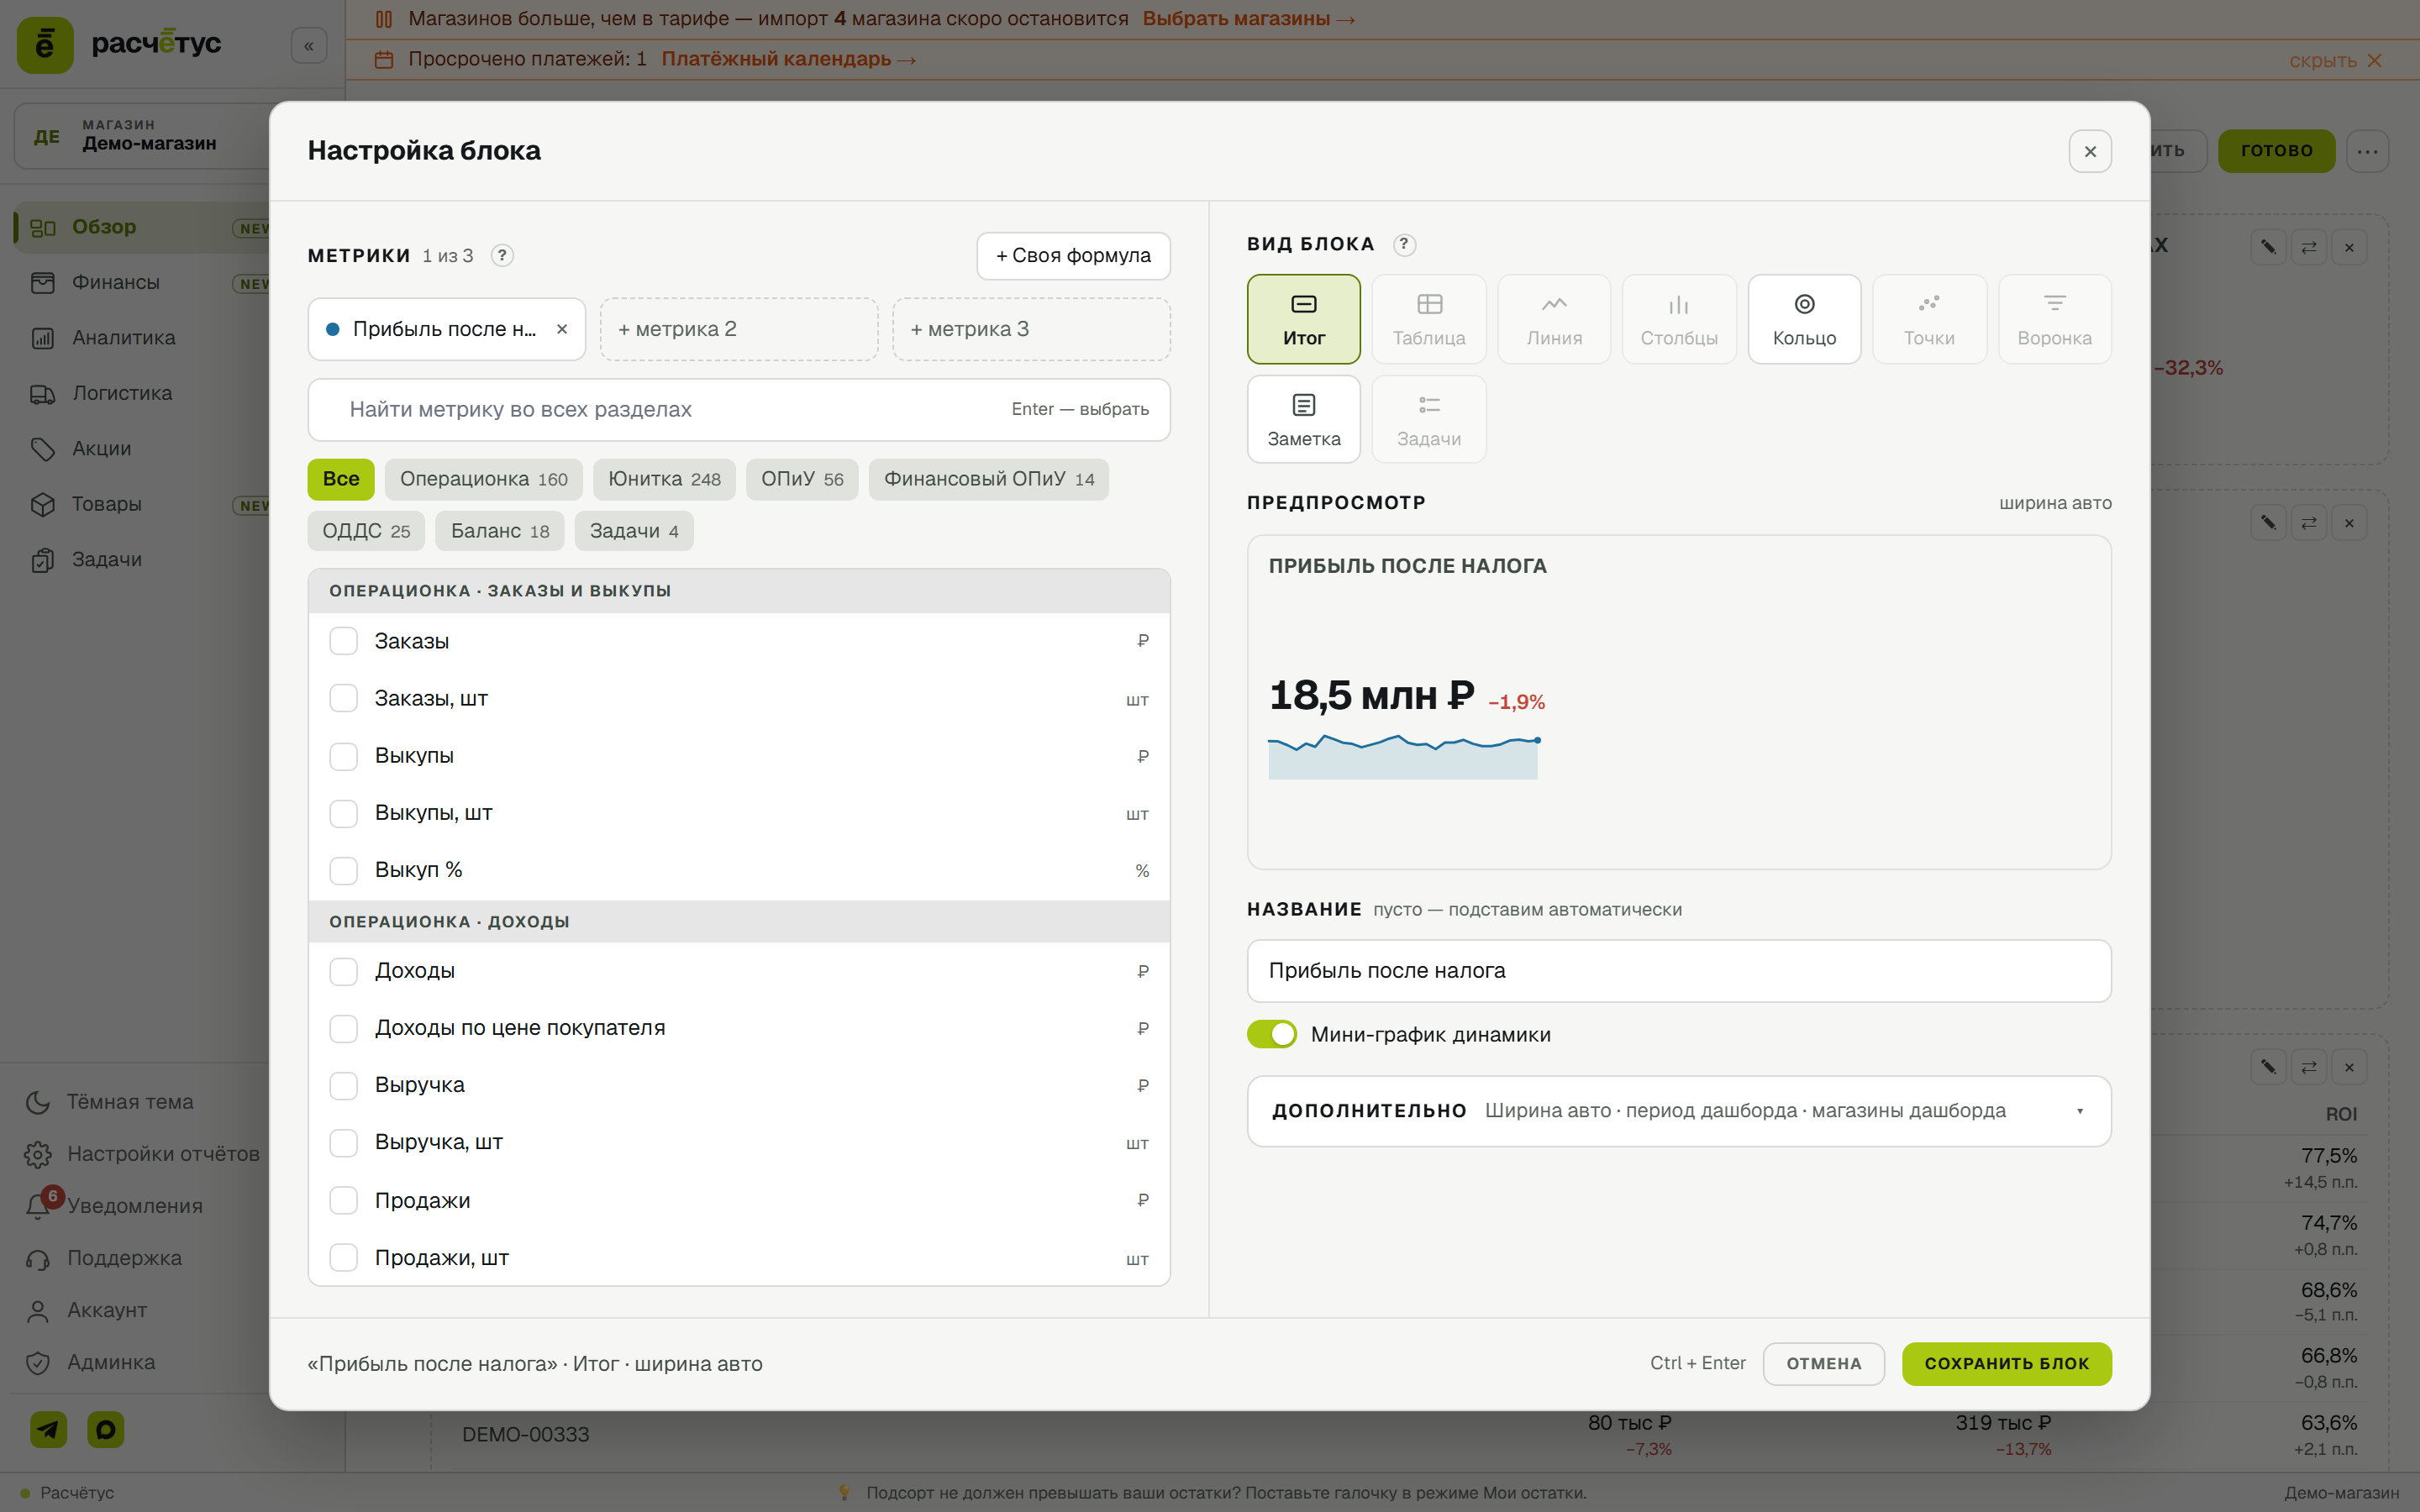Image resolution: width=2420 pixels, height=1512 pixels.
Task: Filter metrics by Юнитка category
Action: pyautogui.click(x=664, y=479)
